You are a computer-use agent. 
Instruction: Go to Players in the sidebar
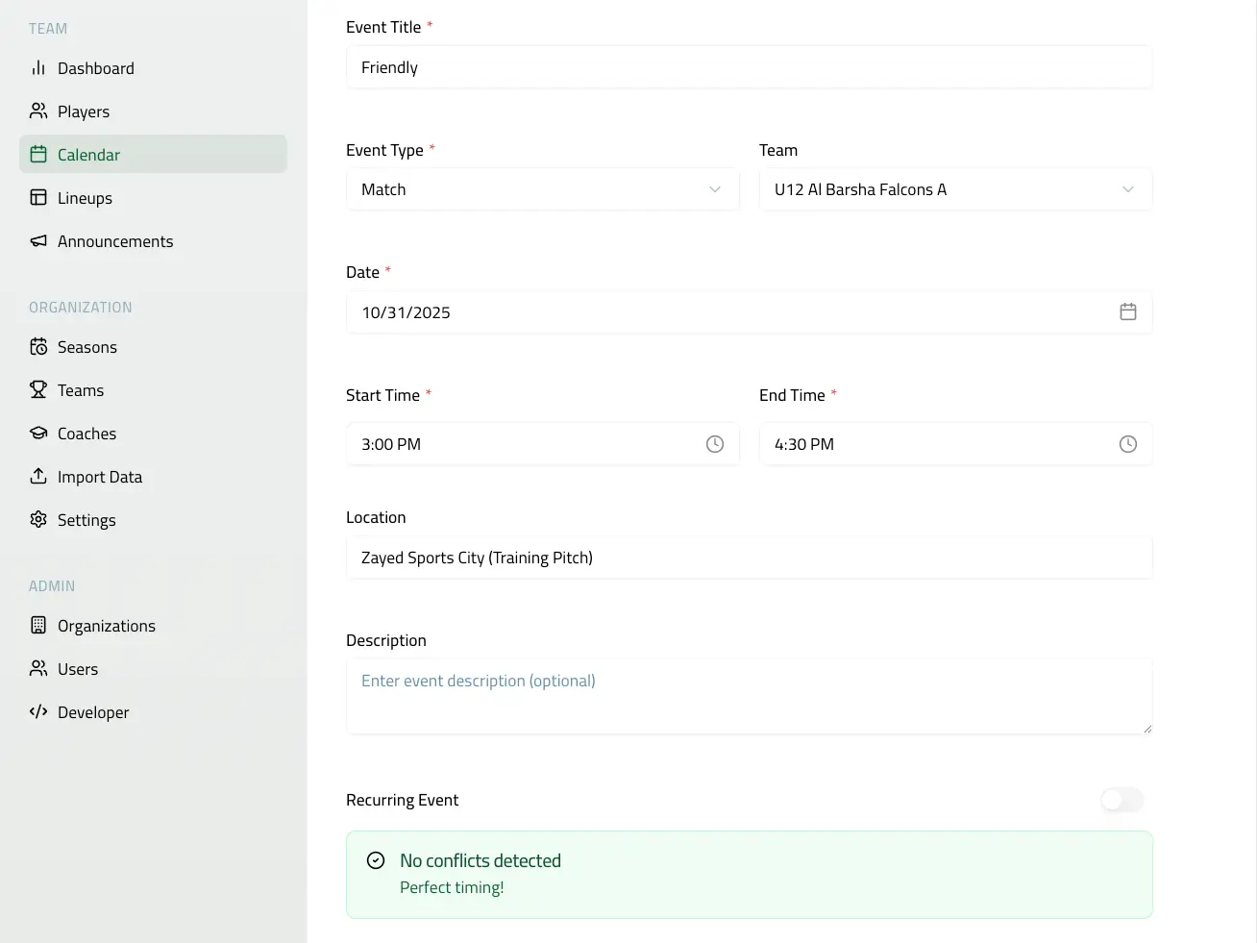[84, 112]
